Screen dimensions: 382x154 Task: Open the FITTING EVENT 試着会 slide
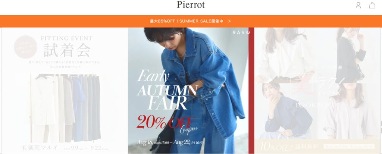point(64,90)
